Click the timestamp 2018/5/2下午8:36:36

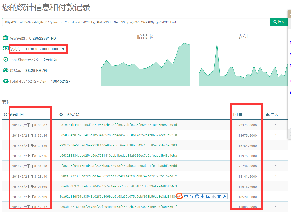pyautogui.click(x=30, y=135)
